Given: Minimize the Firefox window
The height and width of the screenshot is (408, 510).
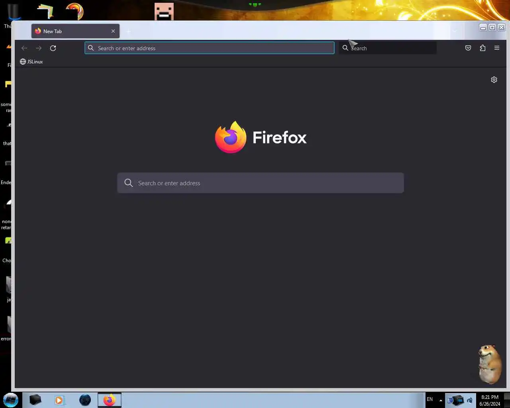Looking at the screenshot, I should pos(483,27).
